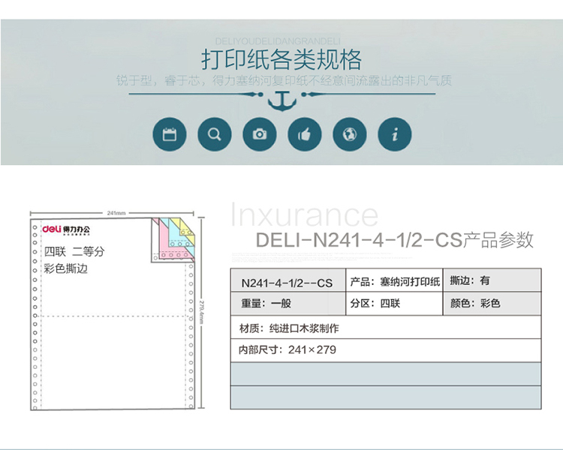
Task: Click the thumbs-up like icon
Action: (305, 135)
